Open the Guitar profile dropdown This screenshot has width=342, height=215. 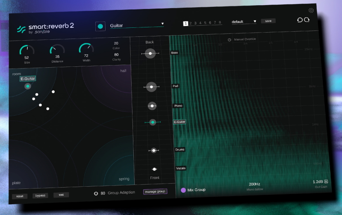tap(137, 25)
